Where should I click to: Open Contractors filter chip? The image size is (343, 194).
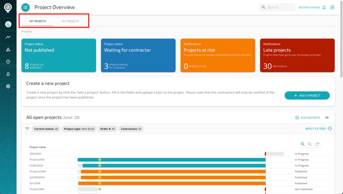click(x=131, y=129)
